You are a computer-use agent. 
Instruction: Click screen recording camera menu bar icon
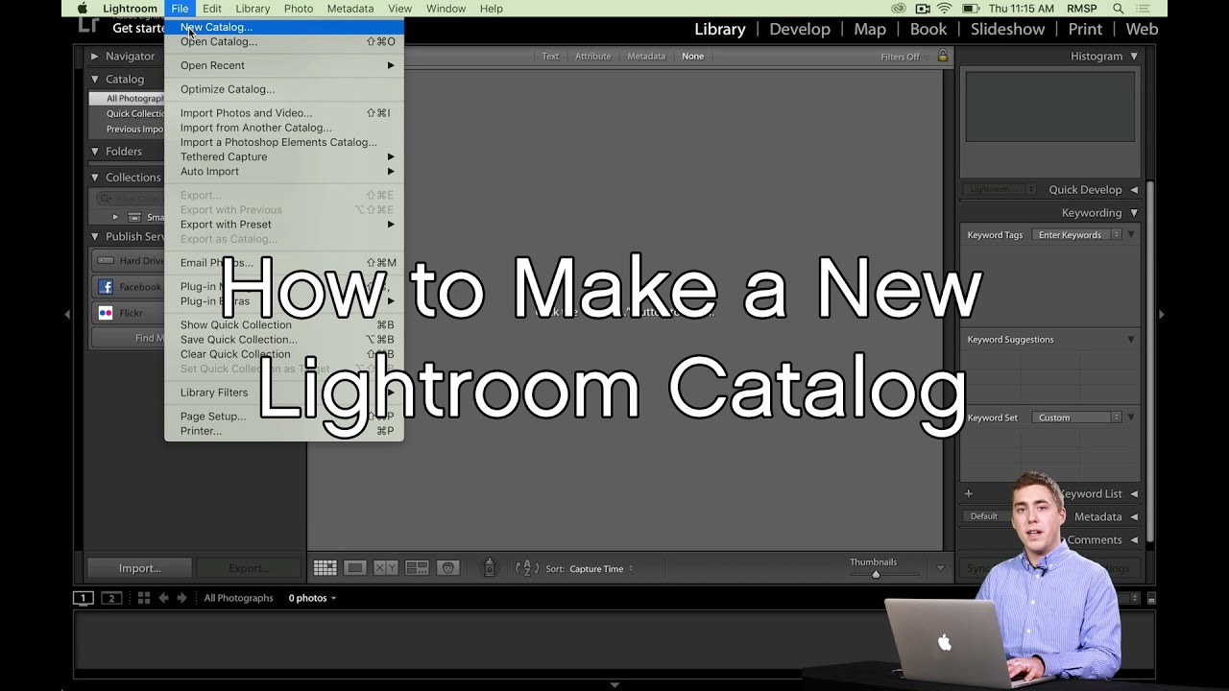[922, 9]
